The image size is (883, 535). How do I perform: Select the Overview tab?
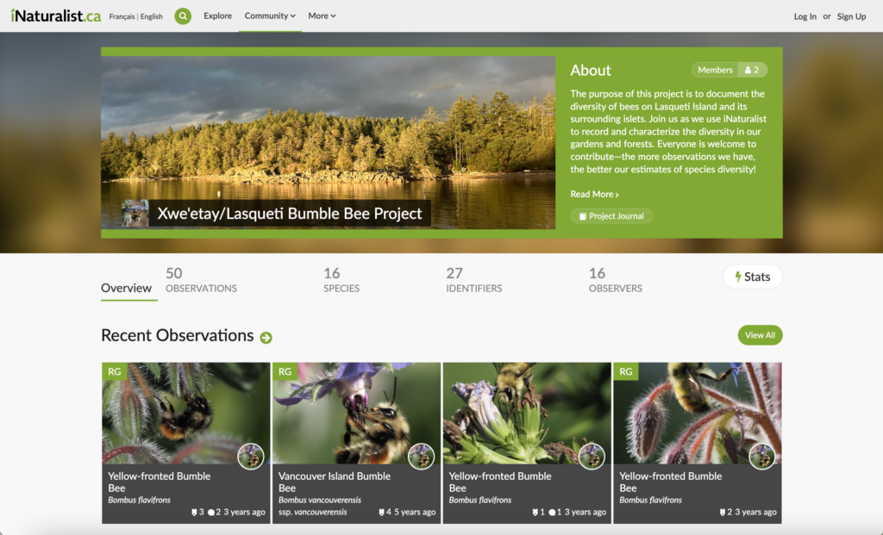click(x=126, y=288)
